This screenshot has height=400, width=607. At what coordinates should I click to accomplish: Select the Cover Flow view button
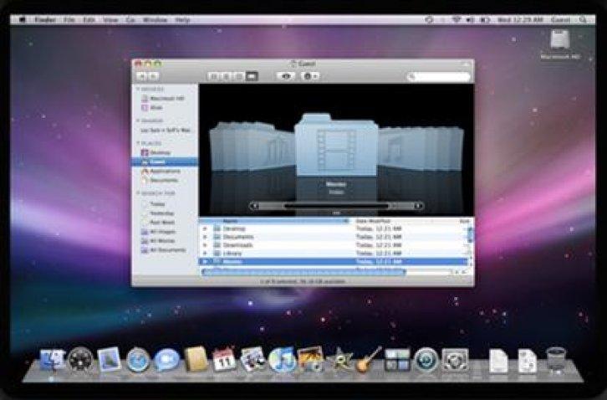pos(252,76)
